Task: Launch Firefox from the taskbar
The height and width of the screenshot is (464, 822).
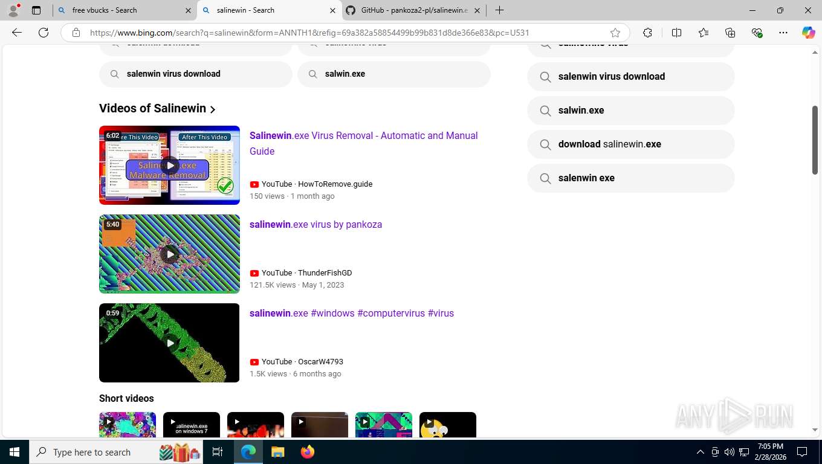Action: click(307, 452)
